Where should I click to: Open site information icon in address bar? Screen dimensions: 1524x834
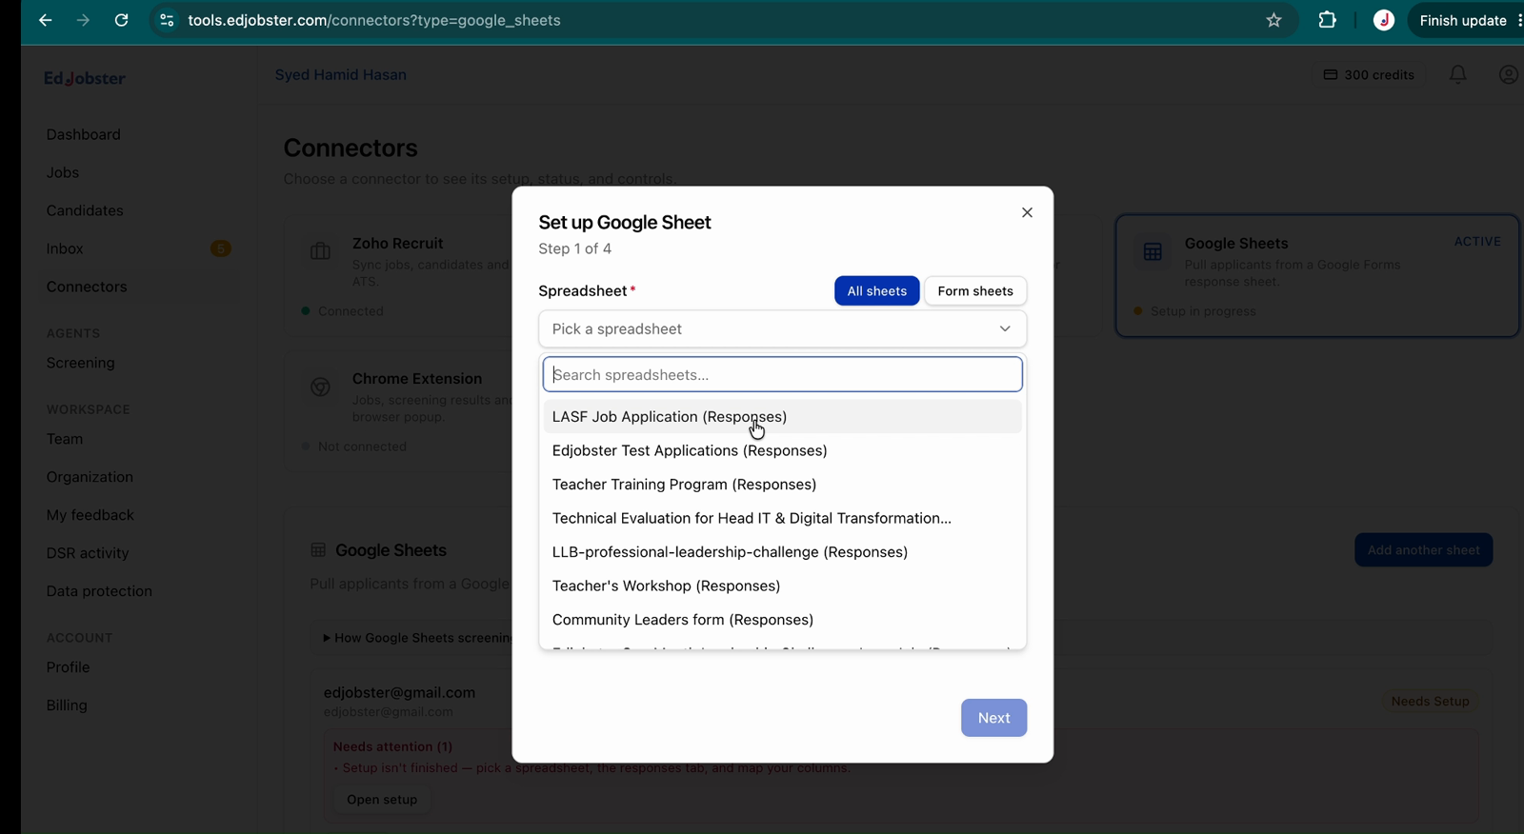tap(167, 20)
